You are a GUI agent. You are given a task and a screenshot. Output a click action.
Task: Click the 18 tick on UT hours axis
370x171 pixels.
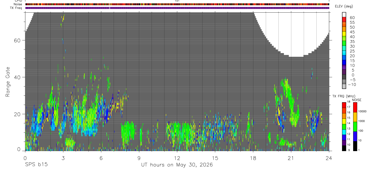[x=253, y=158]
